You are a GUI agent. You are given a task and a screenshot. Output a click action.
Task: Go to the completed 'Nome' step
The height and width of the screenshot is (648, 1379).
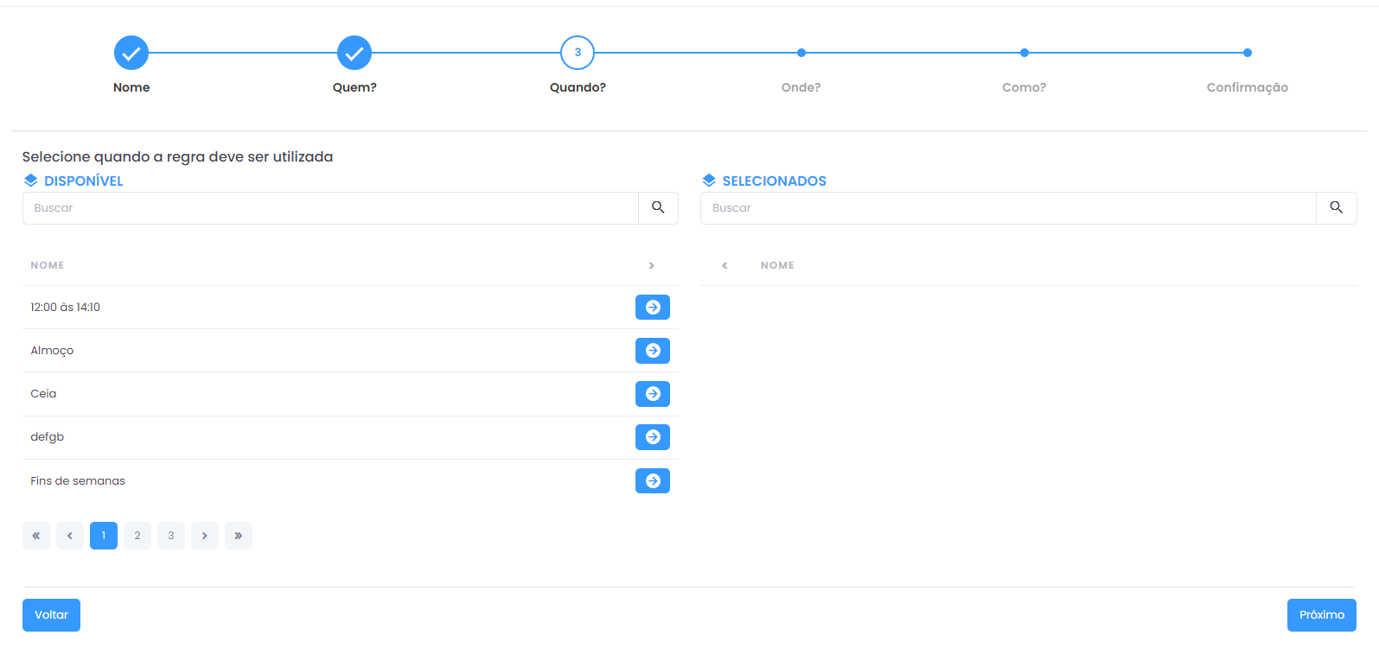click(x=131, y=53)
